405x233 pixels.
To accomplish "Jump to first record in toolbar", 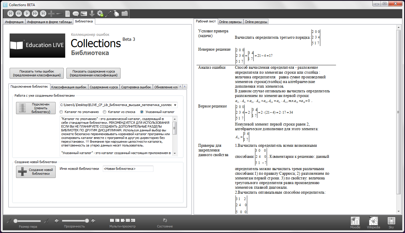I will click(10, 13).
